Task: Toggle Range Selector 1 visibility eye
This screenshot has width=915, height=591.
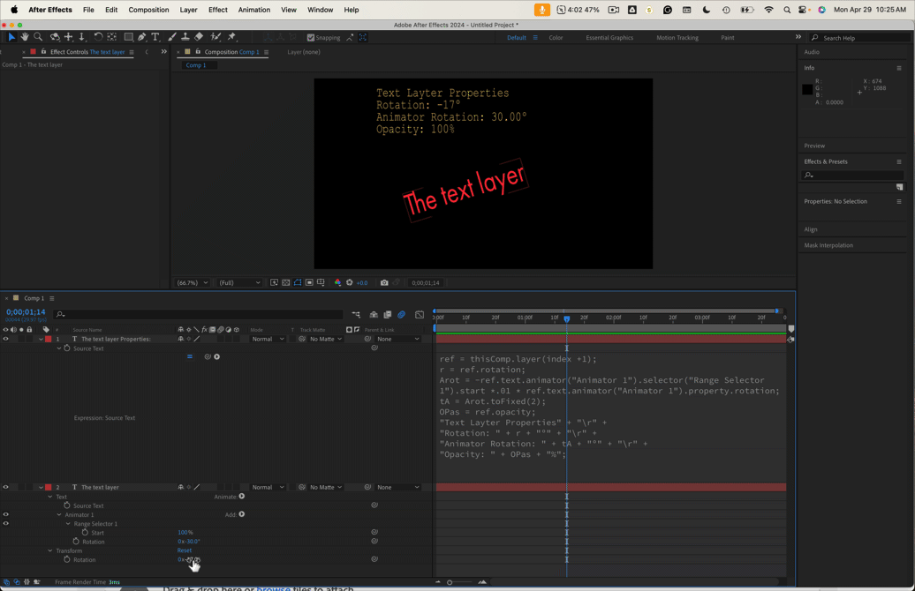Action: 6,523
